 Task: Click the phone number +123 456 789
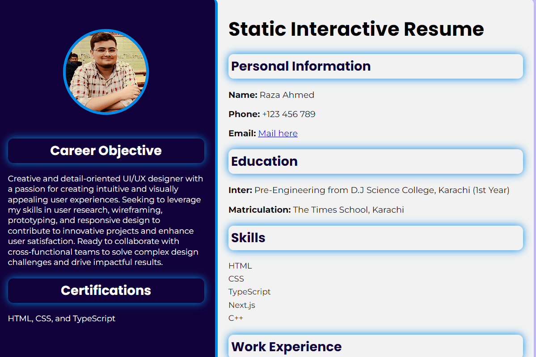(x=289, y=114)
